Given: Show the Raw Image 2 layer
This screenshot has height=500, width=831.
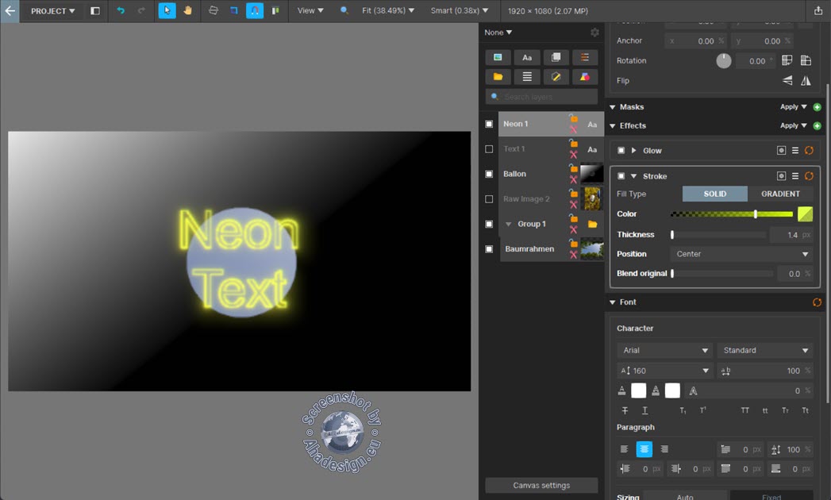Looking at the screenshot, I should [x=489, y=199].
